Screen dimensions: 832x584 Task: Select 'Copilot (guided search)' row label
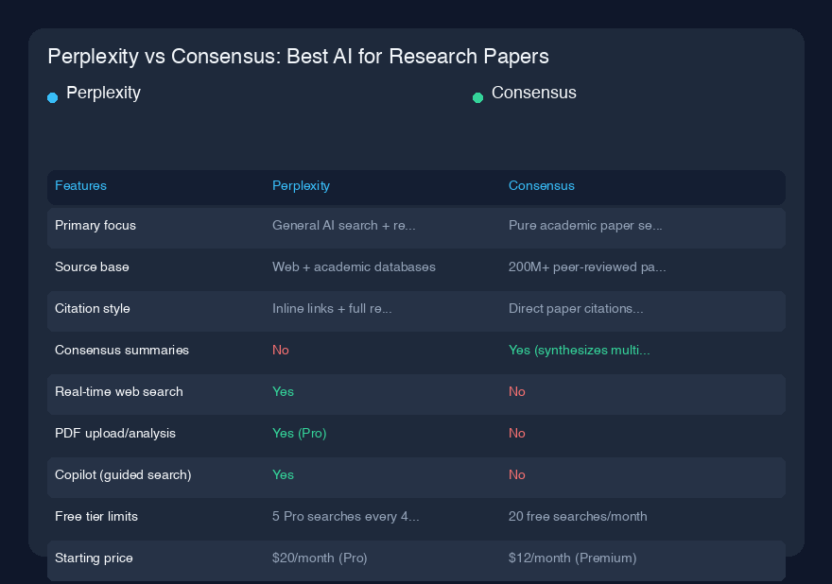(123, 474)
